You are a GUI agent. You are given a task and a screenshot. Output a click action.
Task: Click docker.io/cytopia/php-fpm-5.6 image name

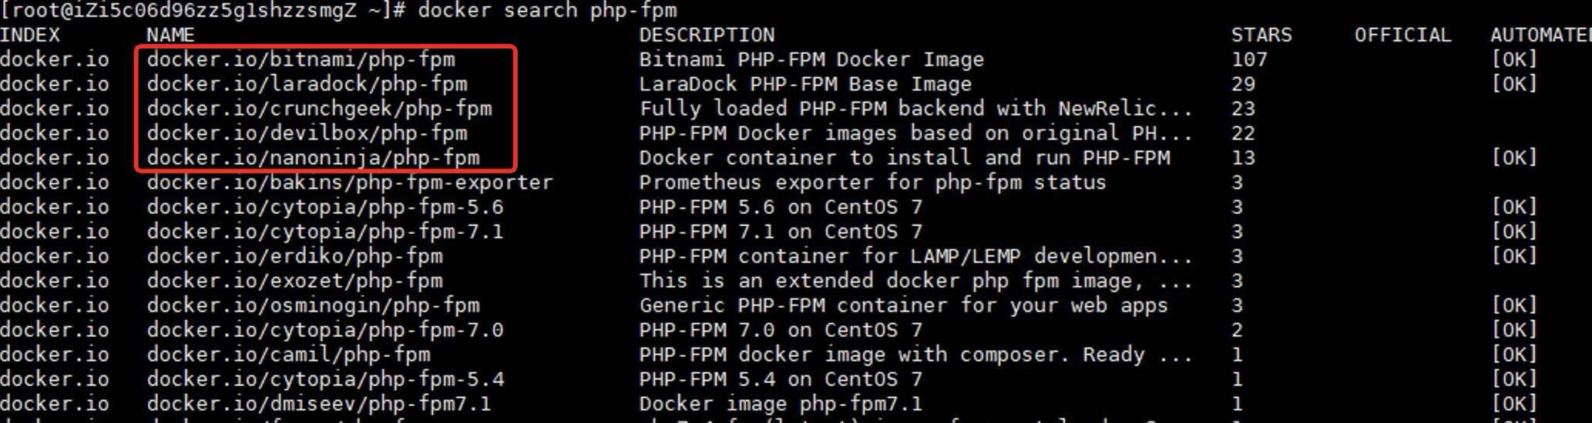[x=325, y=207]
